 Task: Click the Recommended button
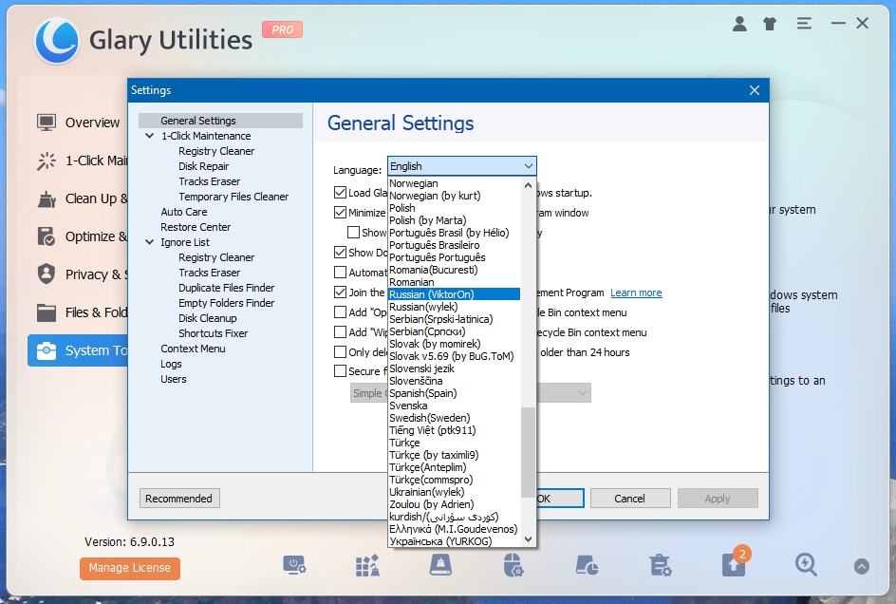[x=178, y=499]
